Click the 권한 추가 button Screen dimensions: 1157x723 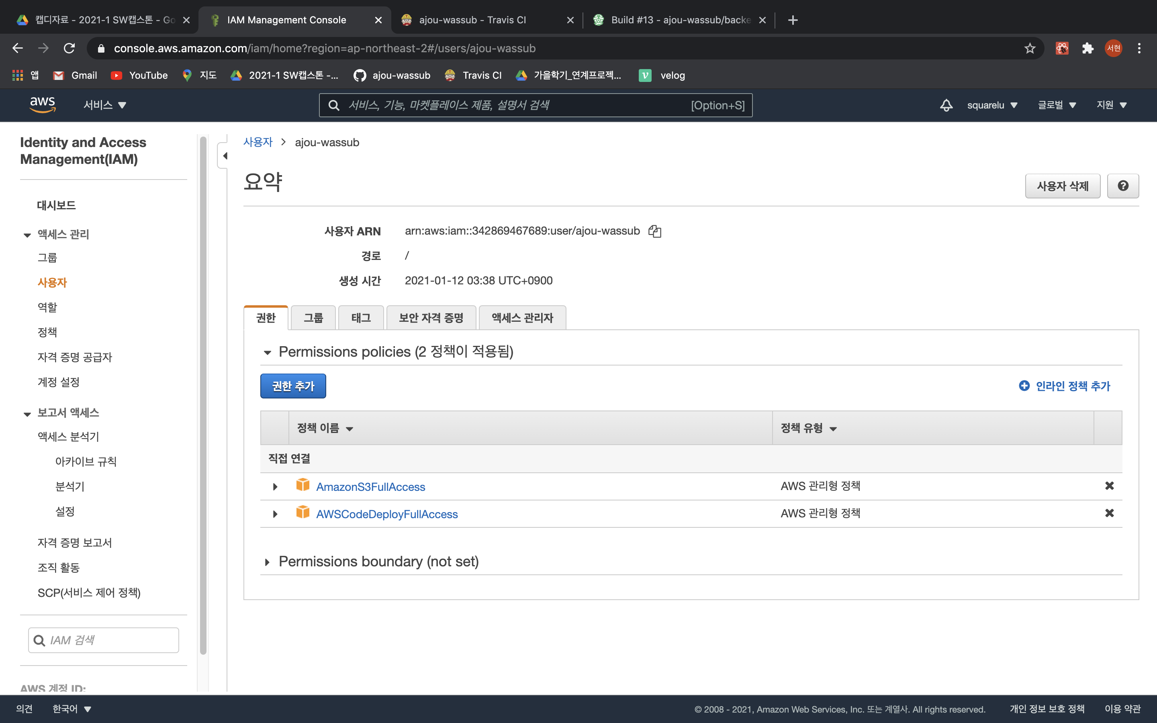click(x=293, y=386)
